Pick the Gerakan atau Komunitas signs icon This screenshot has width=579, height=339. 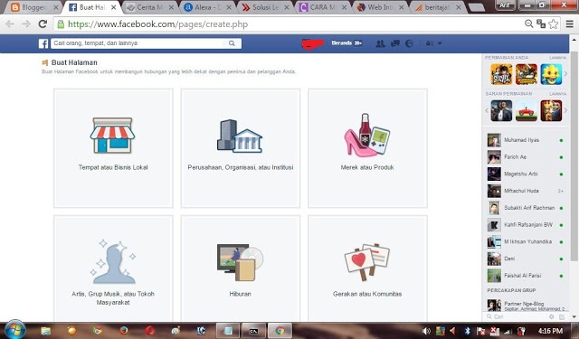pyautogui.click(x=367, y=262)
